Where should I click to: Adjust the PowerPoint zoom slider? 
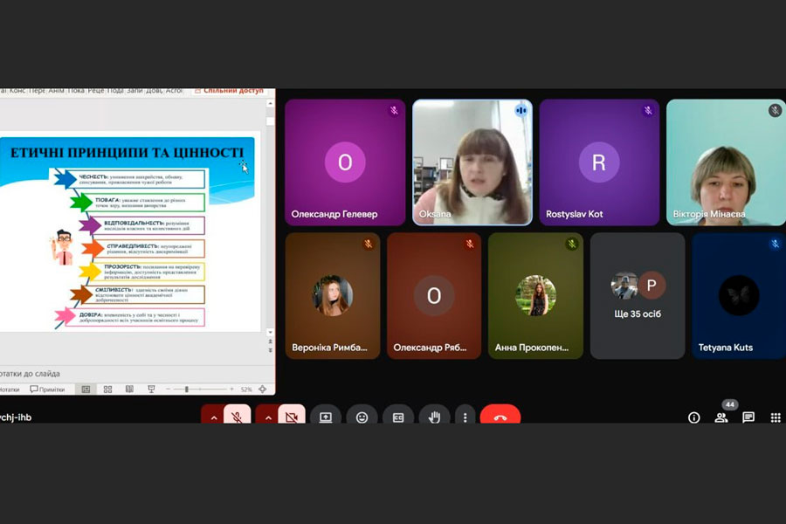[x=186, y=390]
